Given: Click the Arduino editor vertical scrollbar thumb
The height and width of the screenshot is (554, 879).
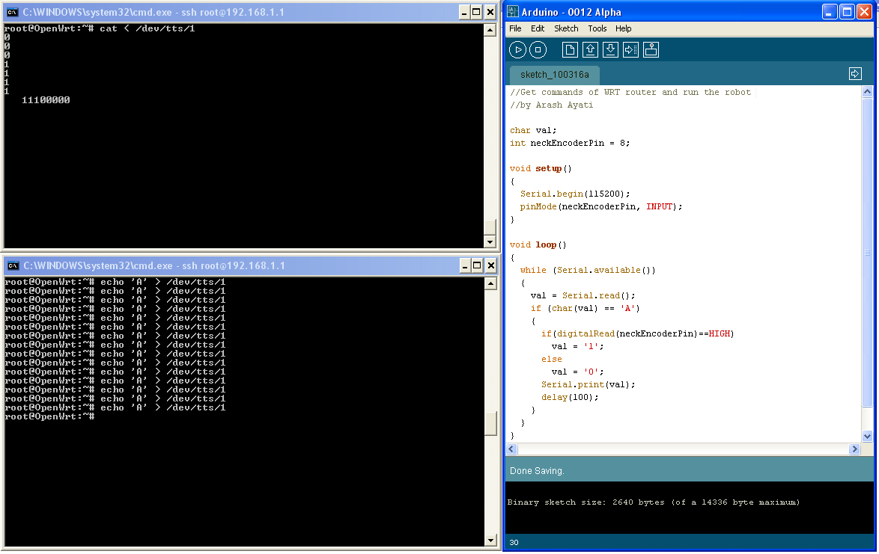Looking at the screenshot, I should (x=867, y=252).
